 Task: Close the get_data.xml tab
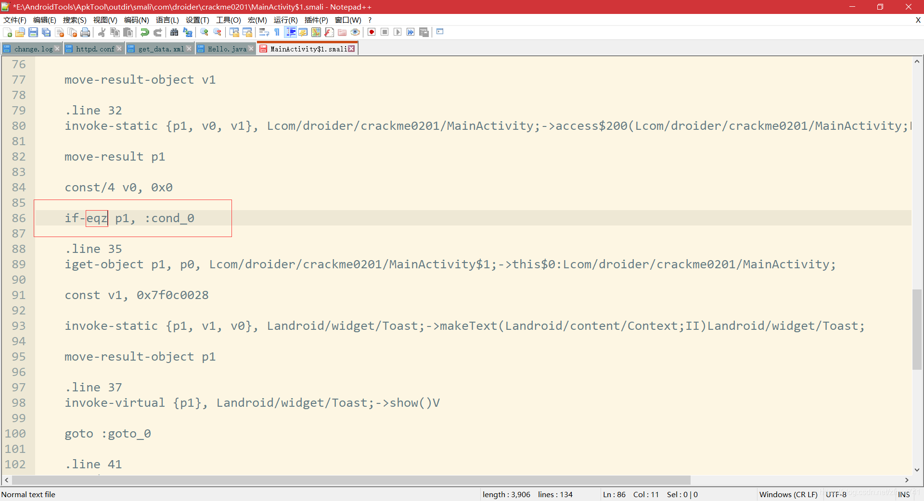click(x=189, y=49)
